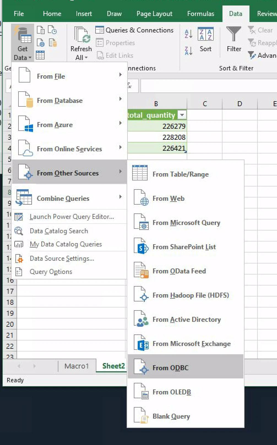Select column C header
Image resolution: width=277 pixels, height=445 pixels.
(x=205, y=104)
